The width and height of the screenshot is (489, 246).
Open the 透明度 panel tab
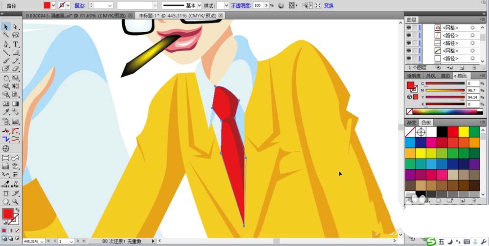[414, 76]
